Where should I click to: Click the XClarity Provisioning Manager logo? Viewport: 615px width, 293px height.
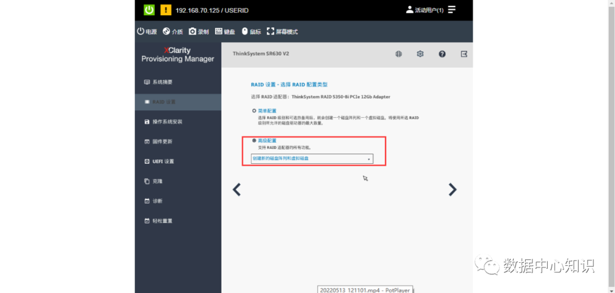(x=178, y=55)
